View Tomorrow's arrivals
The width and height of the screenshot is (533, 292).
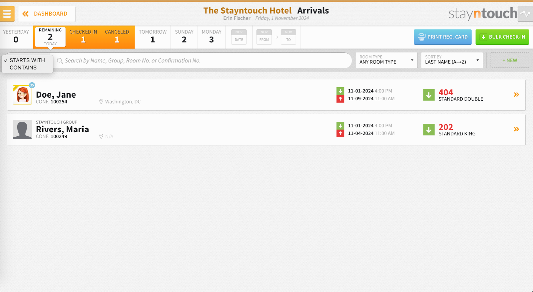coord(153,37)
